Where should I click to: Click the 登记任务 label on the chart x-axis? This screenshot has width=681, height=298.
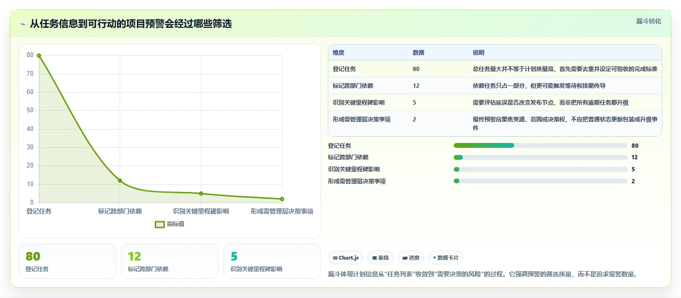click(x=39, y=211)
